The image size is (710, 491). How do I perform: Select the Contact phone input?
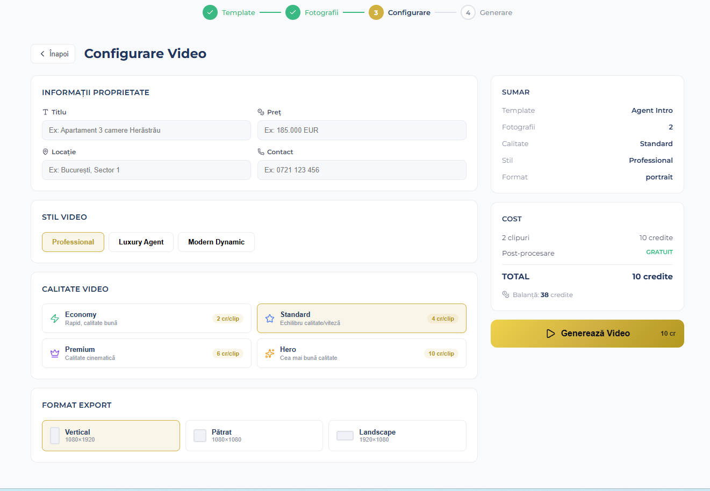[362, 170]
